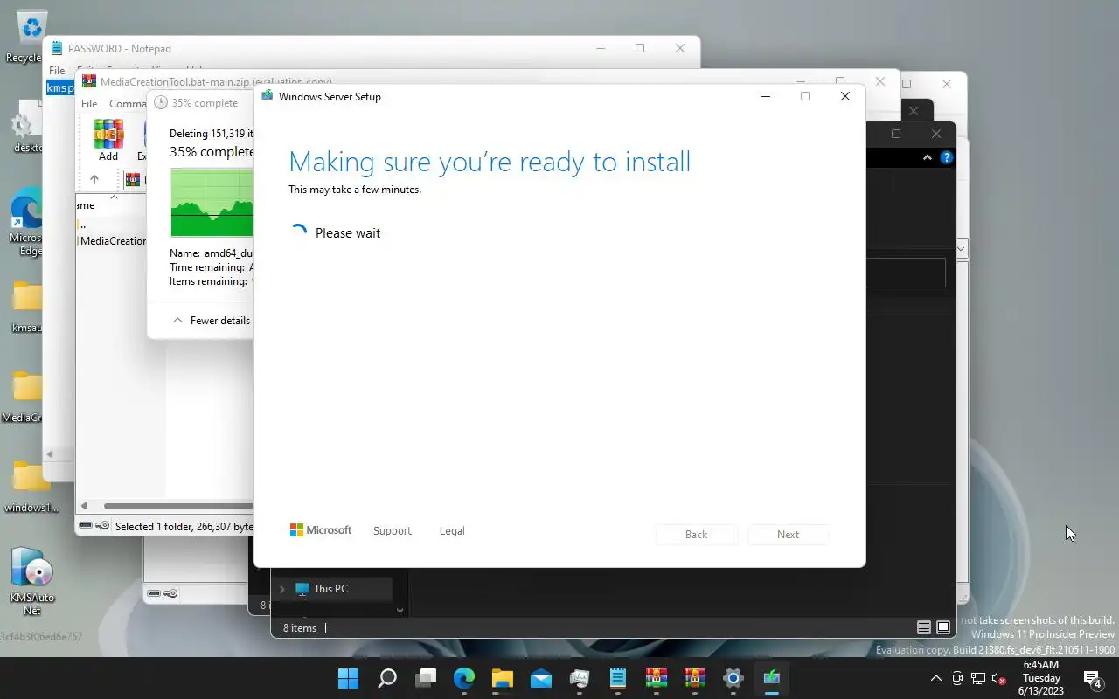
Task: Click highlighted 'kmsp' text in Notepad
Action: point(60,88)
